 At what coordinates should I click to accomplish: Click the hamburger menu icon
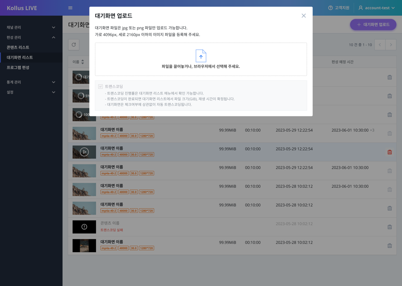pyautogui.click(x=70, y=8)
